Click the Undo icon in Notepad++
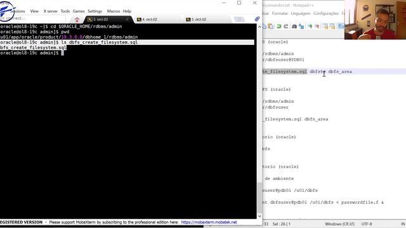This screenshot has height=228, width=406. (x=279, y=27)
